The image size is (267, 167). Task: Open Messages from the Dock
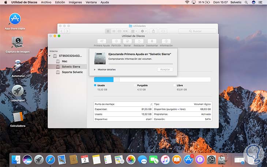click(142, 160)
